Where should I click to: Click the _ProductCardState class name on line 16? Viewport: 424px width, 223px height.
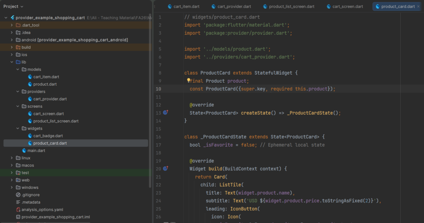pos(223,137)
